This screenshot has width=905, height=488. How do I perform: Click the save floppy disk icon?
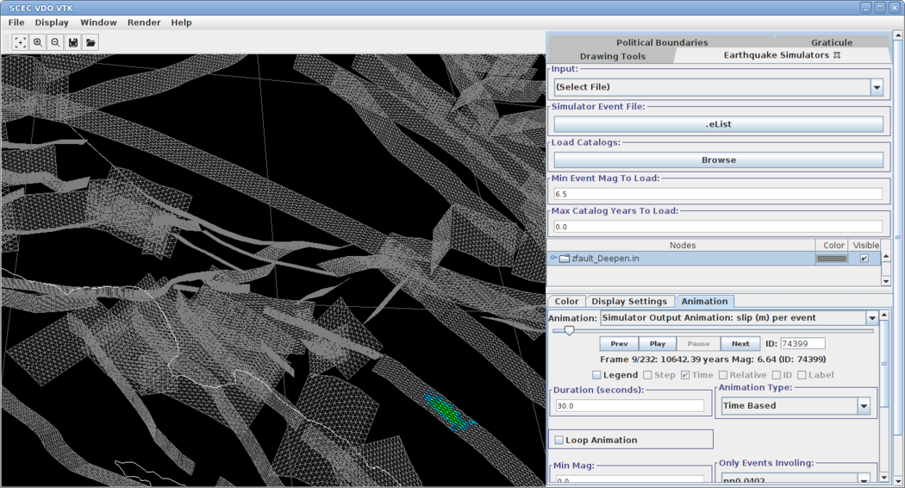[x=73, y=42]
